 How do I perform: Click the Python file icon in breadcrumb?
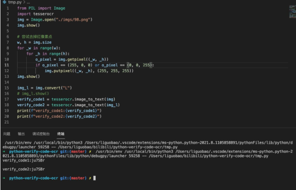click(x=4, y=3)
